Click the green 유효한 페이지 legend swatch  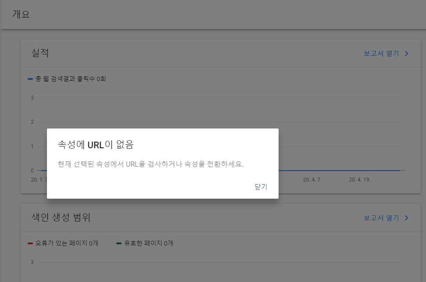119,243
